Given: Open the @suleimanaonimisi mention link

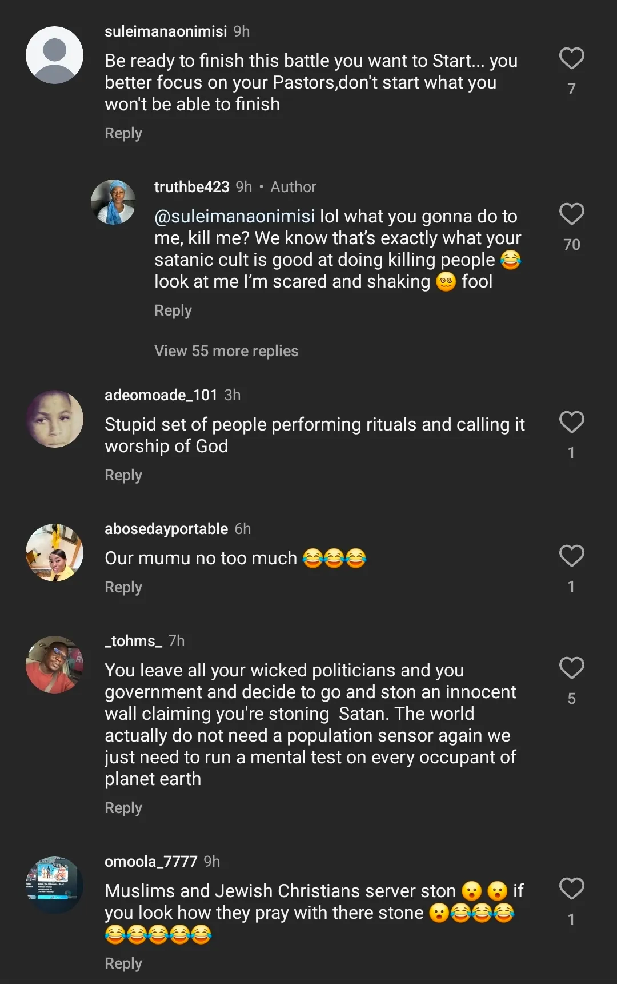Looking at the screenshot, I should point(234,217).
